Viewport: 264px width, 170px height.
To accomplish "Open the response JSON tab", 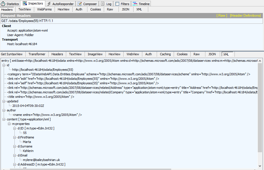I will 212,54.
